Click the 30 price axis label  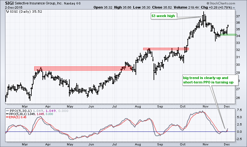click(x=238, y=64)
